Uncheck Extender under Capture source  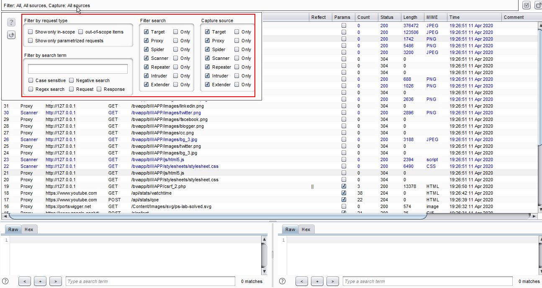coord(207,85)
